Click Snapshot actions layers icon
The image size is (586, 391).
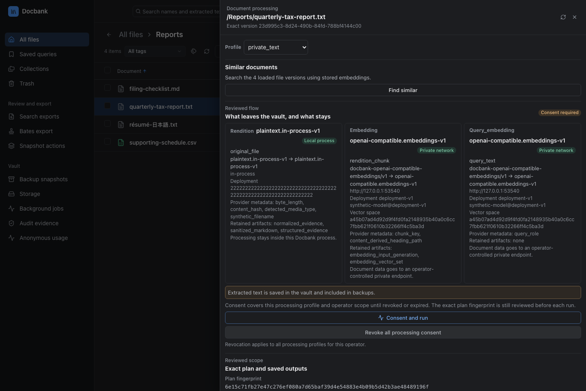pyautogui.click(x=11, y=146)
